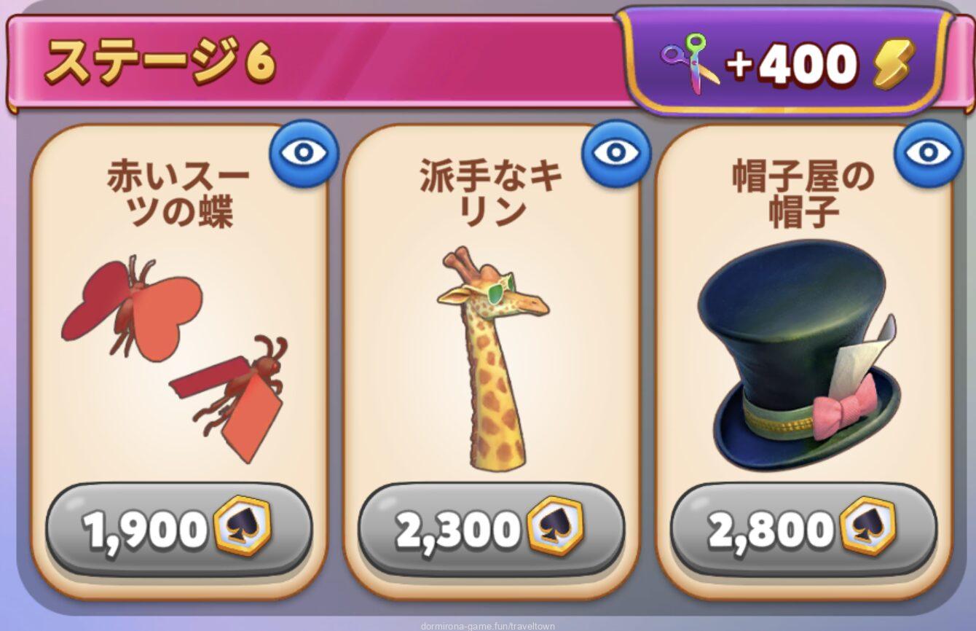Select the top hat with pink bow
Screen dimensions: 976x631
799,357
